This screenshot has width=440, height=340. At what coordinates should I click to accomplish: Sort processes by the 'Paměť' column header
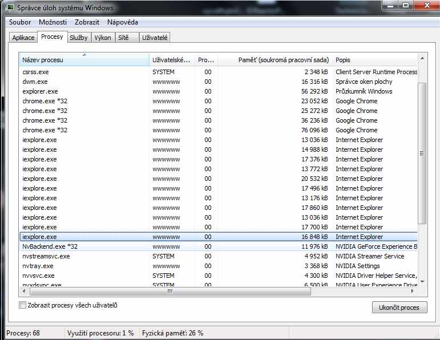pos(274,60)
